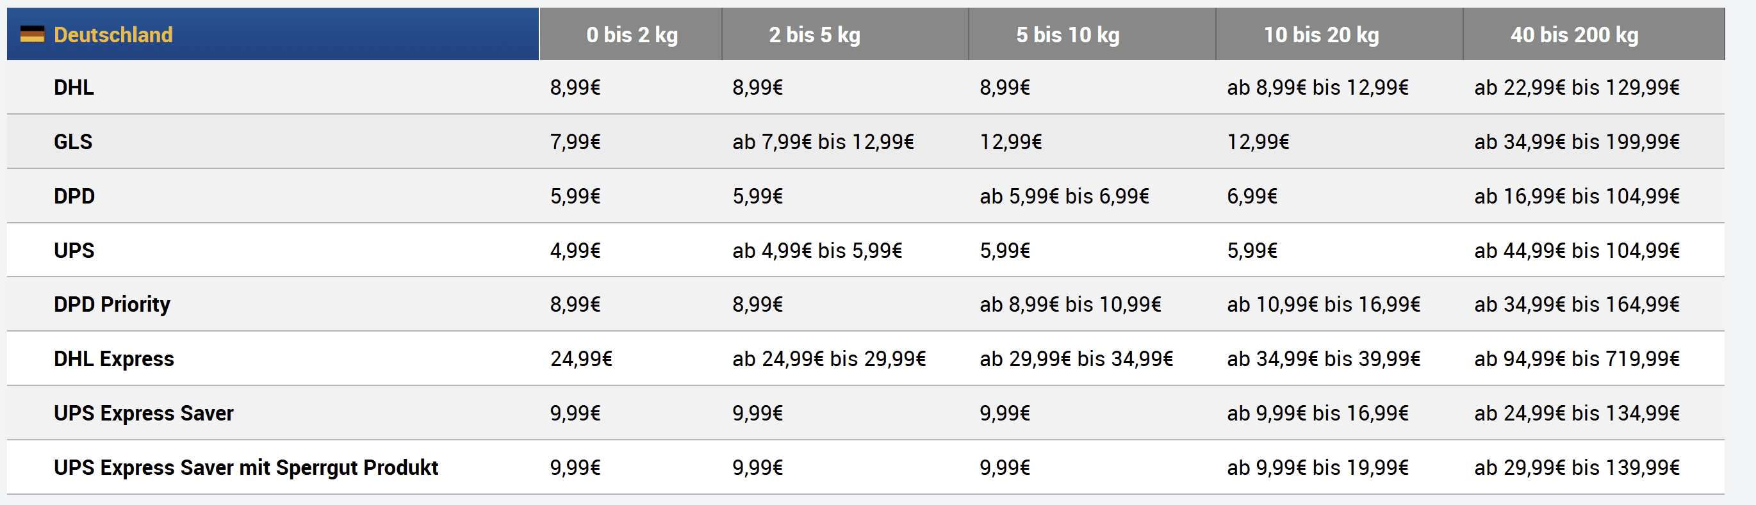Click the 5 bis 10 kg column header
This screenshot has height=505, width=1756.
1067,35
